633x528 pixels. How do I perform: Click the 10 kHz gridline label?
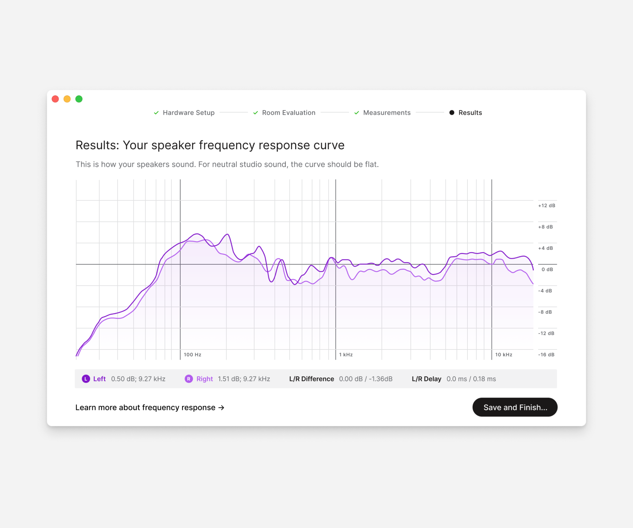point(504,354)
